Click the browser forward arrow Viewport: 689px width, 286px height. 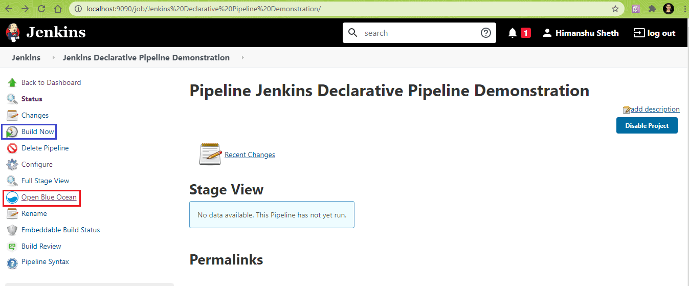click(26, 9)
